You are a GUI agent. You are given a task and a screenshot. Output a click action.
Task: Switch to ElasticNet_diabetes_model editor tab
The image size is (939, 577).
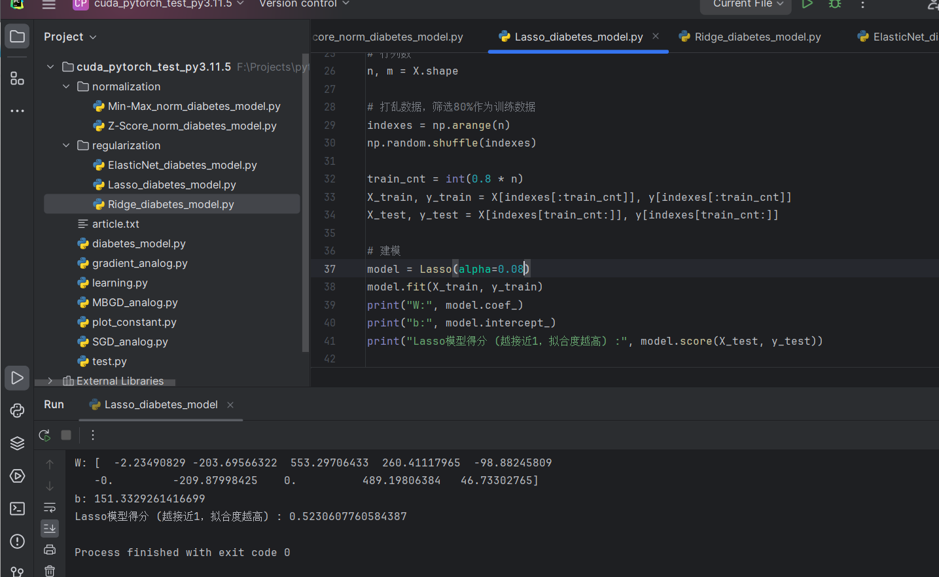pyautogui.click(x=898, y=37)
